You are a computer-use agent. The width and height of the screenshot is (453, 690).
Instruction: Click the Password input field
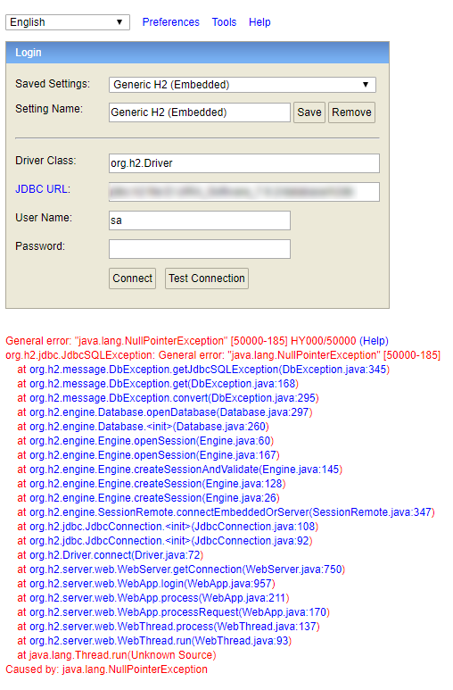(200, 249)
